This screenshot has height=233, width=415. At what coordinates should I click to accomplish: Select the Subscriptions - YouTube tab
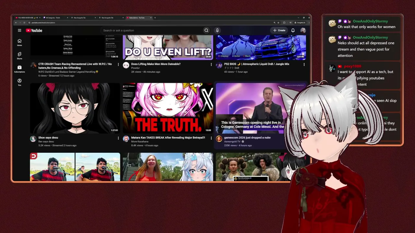pos(139,18)
